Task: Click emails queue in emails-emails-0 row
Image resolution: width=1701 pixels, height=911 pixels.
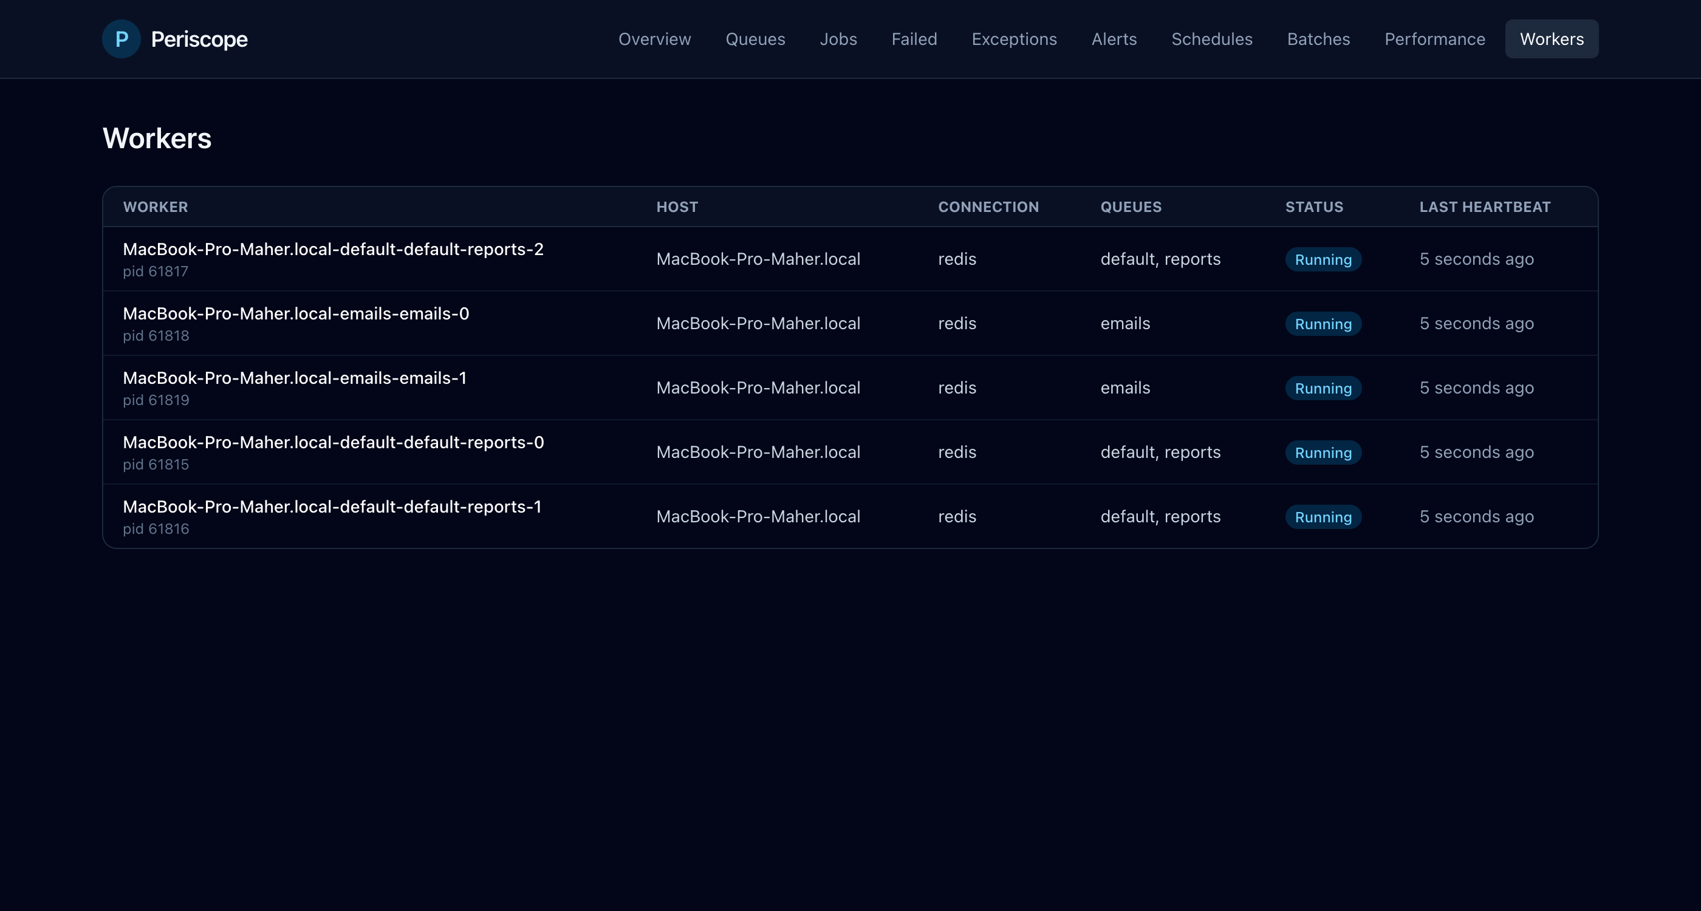Action: click(1125, 324)
